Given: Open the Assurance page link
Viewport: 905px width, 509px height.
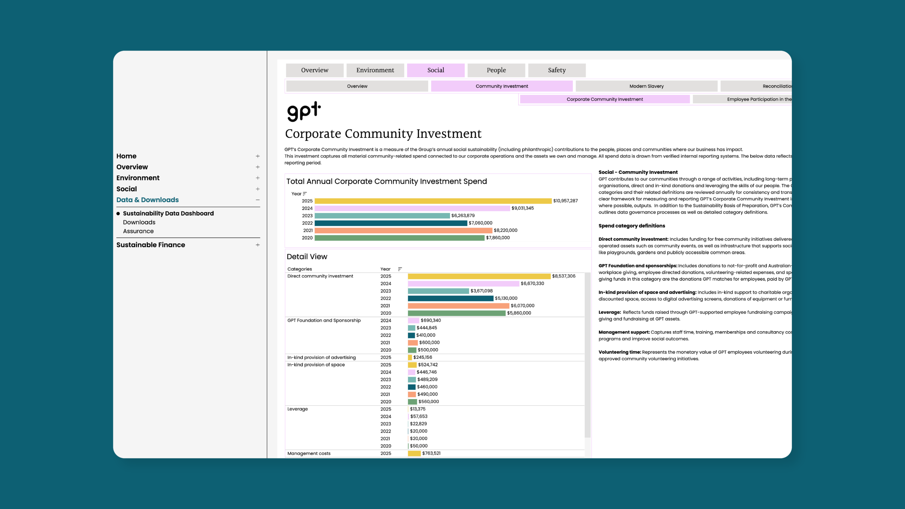Looking at the screenshot, I should tap(138, 231).
